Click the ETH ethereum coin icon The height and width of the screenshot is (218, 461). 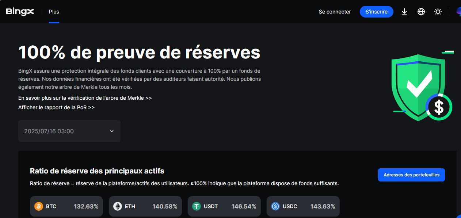coord(117,206)
